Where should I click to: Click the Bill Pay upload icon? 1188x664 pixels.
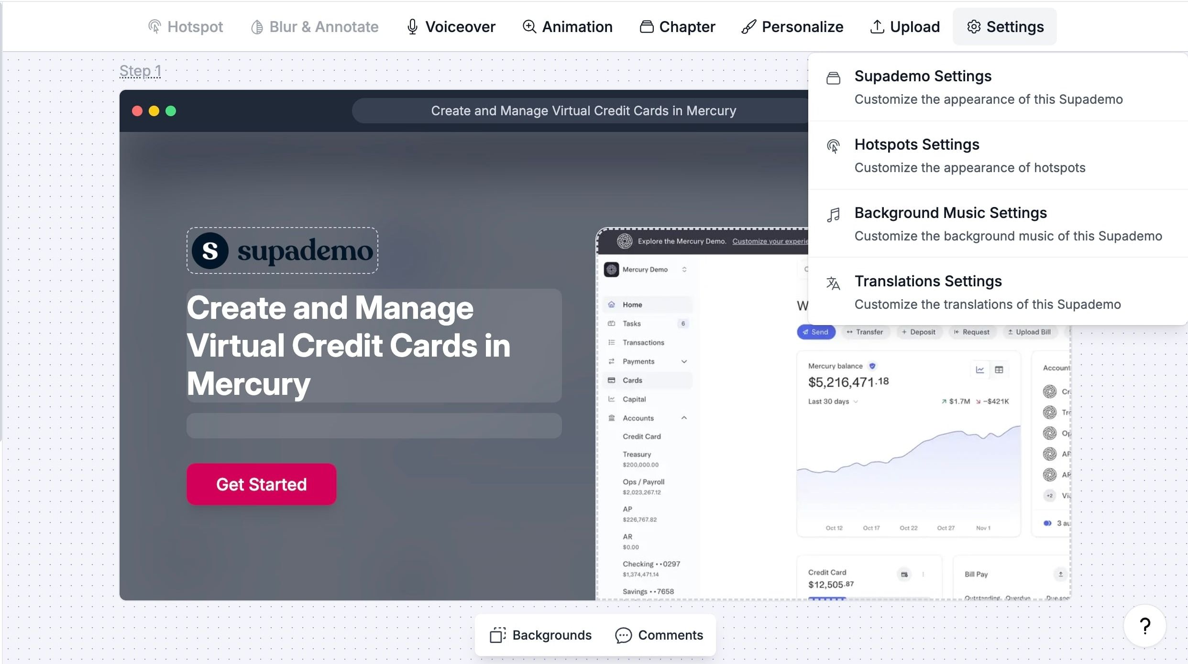[1060, 574]
